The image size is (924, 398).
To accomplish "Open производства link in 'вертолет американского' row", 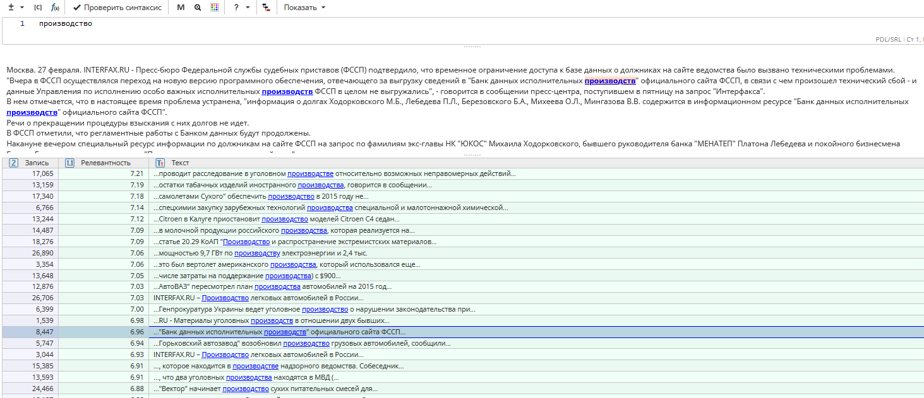I will point(293,264).
